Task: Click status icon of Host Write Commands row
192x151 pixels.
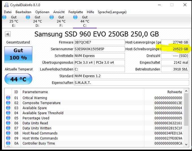Action: (x=8, y=138)
